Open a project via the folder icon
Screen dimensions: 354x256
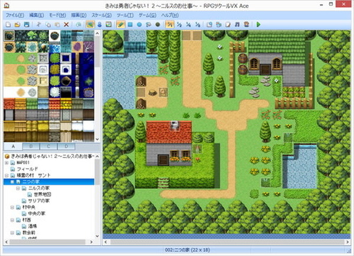(17, 24)
